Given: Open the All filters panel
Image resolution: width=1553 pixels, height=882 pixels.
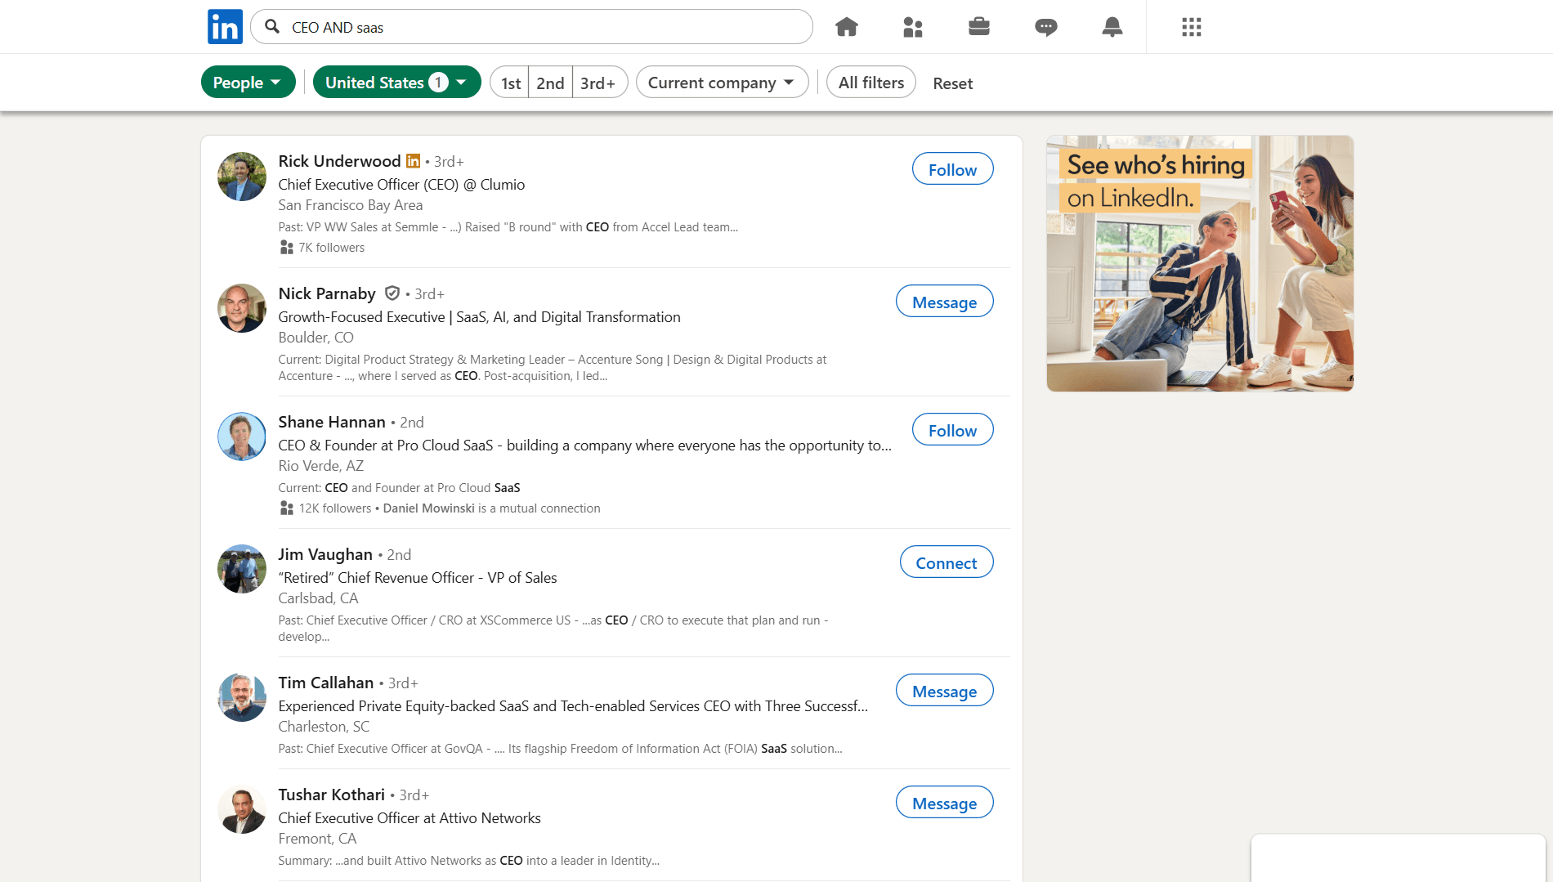Looking at the screenshot, I should coord(870,82).
